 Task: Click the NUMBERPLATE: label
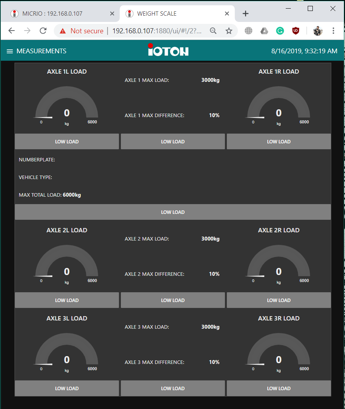click(37, 159)
